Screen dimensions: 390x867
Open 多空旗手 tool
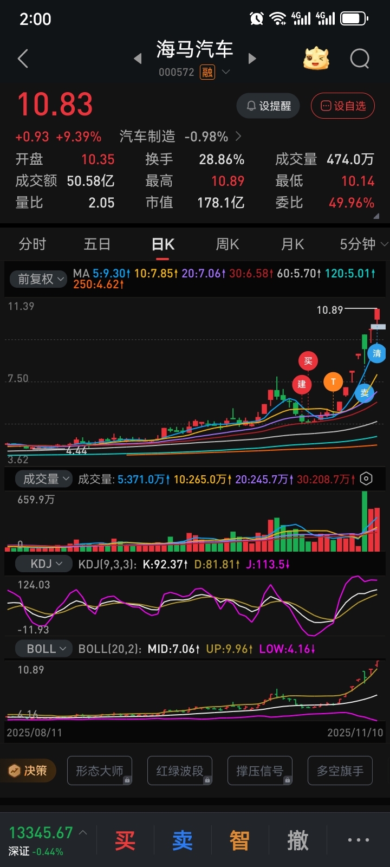pos(340,771)
